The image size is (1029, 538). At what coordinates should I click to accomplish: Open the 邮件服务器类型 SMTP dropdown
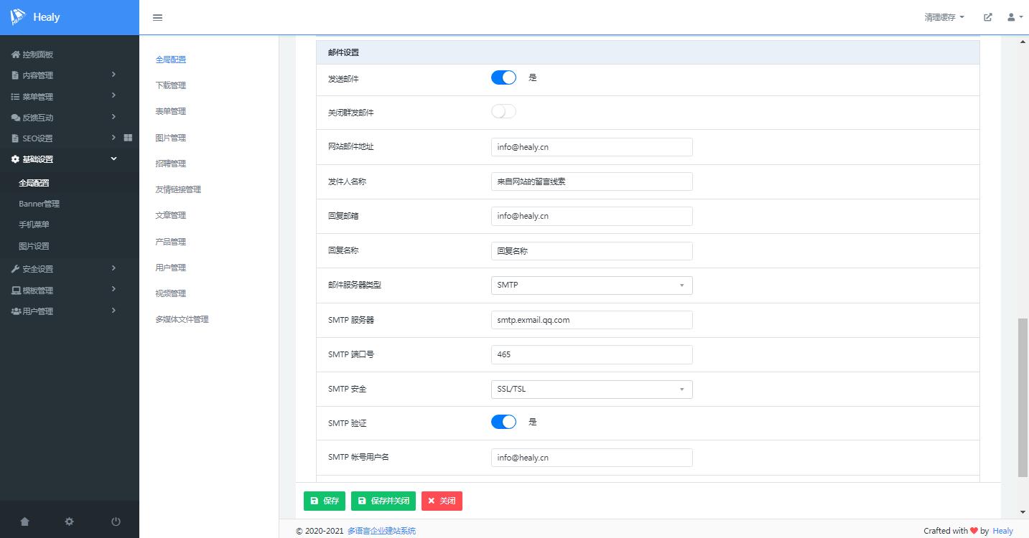[x=592, y=285]
